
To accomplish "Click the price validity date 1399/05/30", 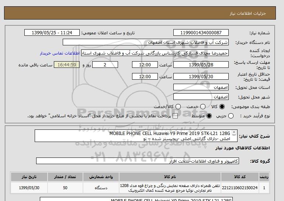I will coord(201,76).
